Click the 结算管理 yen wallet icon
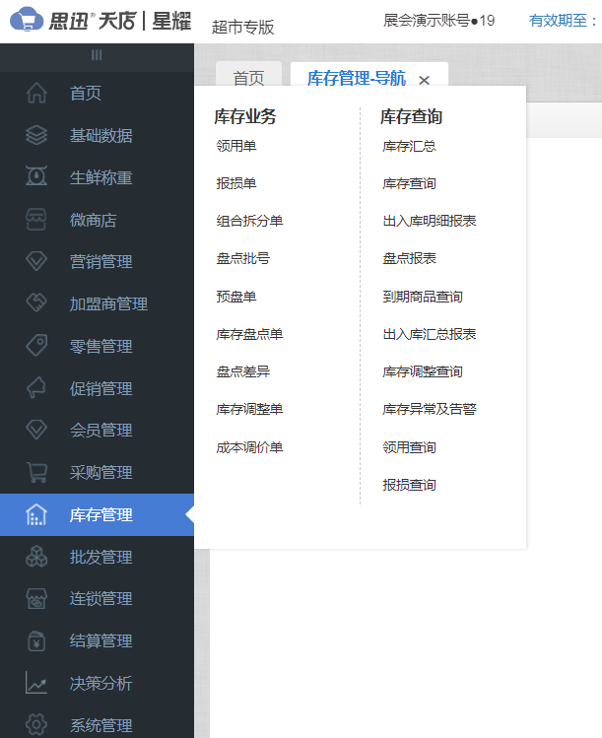The height and width of the screenshot is (738, 602). 36,640
